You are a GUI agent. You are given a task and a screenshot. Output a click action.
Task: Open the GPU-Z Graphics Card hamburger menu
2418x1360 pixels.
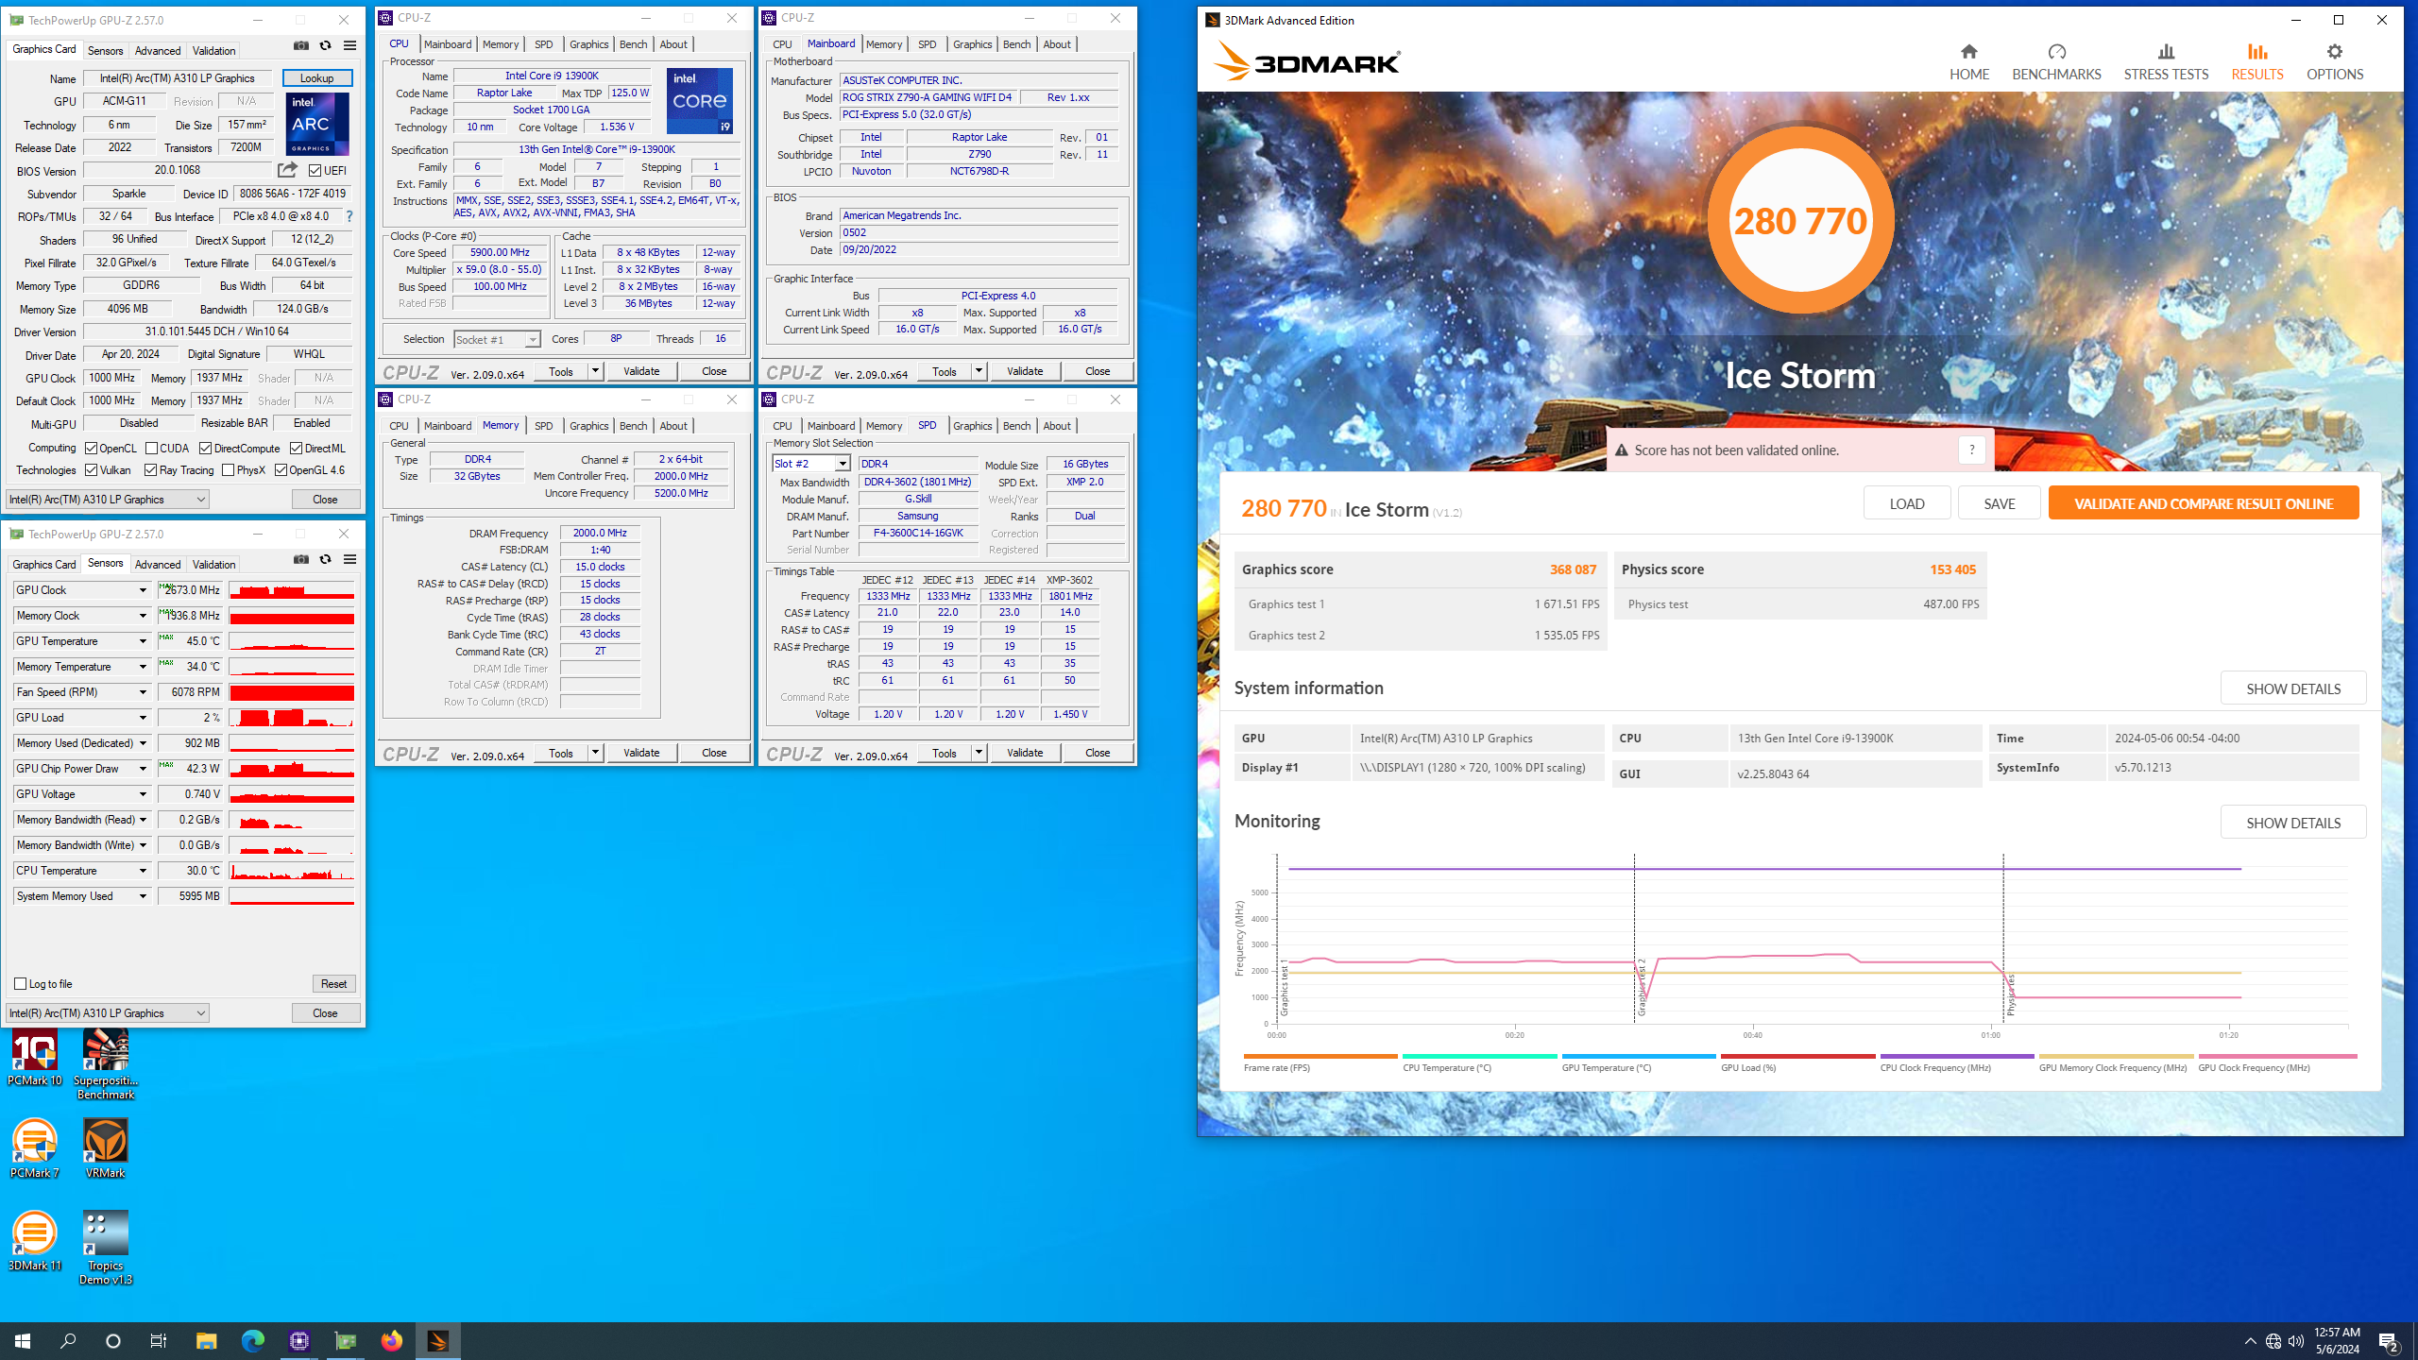(349, 45)
